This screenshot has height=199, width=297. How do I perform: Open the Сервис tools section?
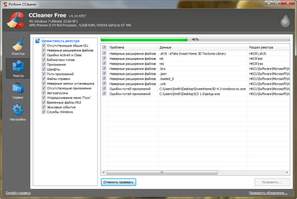click(x=18, y=91)
